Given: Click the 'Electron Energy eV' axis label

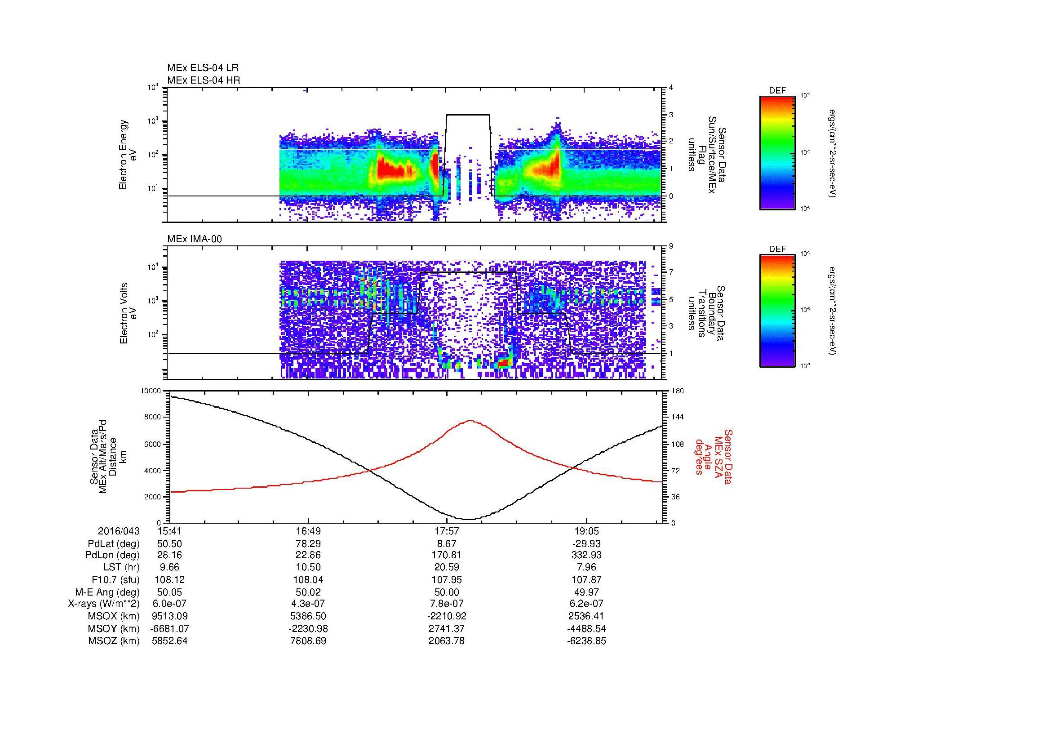Looking at the screenshot, I should 128,155.
